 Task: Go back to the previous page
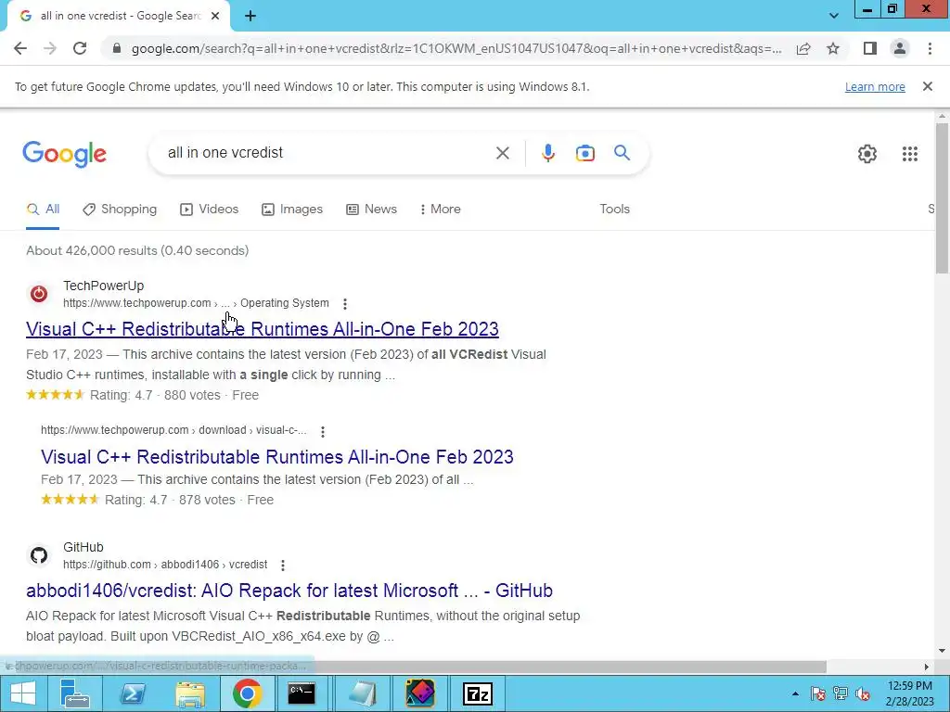tap(20, 48)
